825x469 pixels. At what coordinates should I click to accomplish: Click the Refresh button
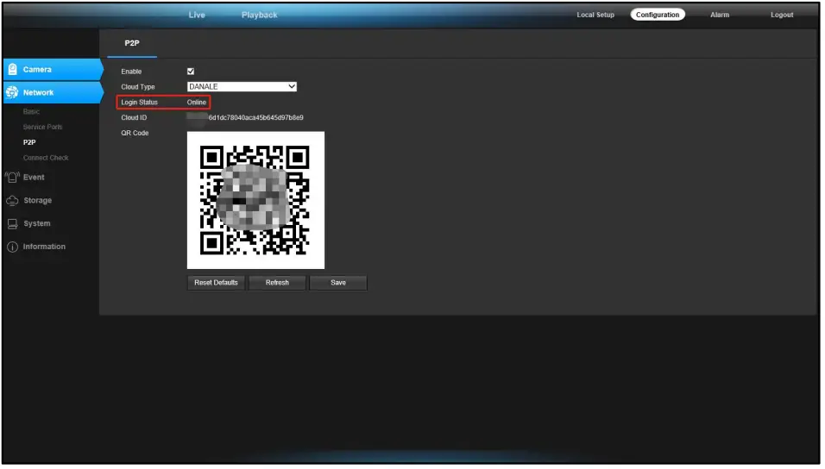point(277,283)
